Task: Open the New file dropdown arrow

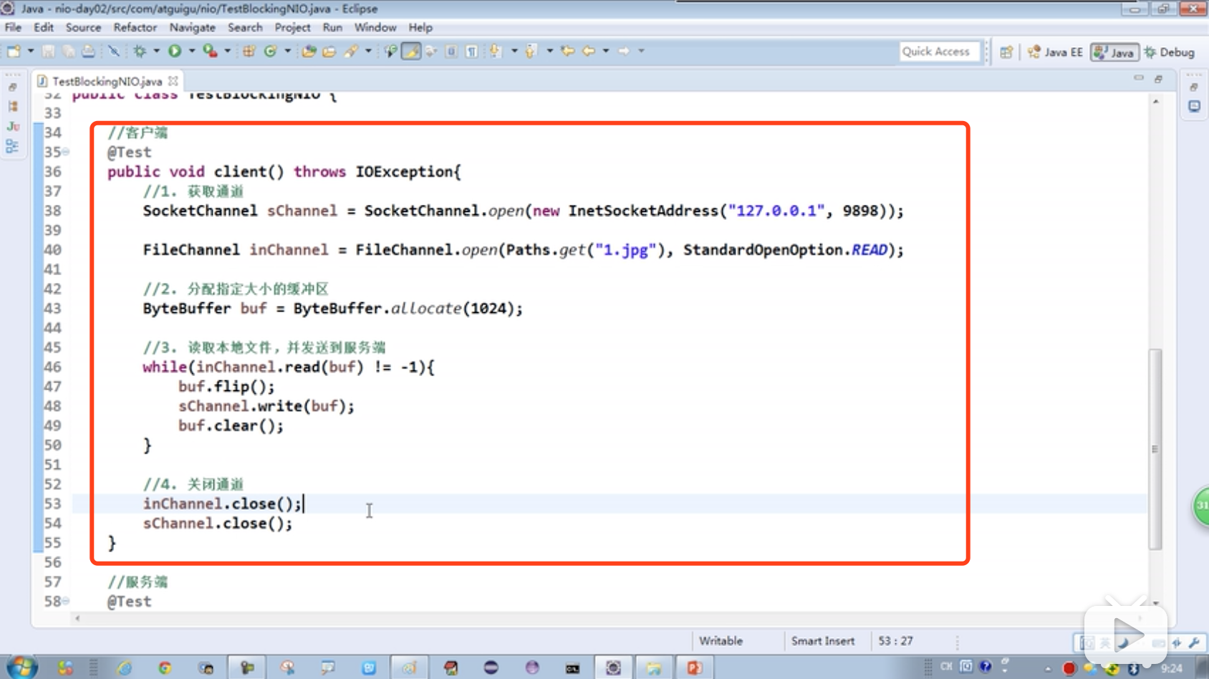Action: [30, 51]
